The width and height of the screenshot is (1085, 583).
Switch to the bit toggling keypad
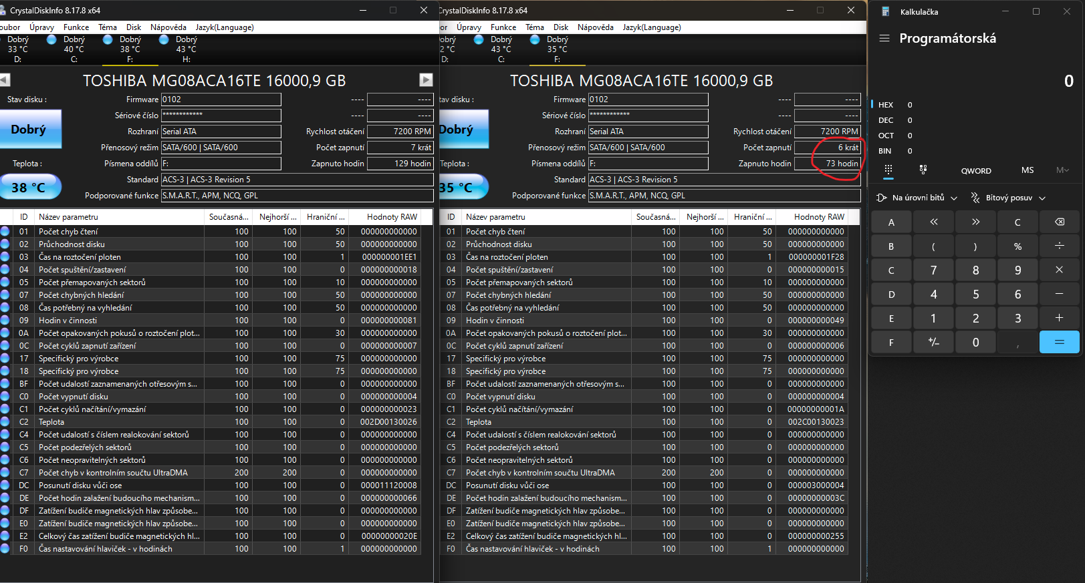coord(923,170)
